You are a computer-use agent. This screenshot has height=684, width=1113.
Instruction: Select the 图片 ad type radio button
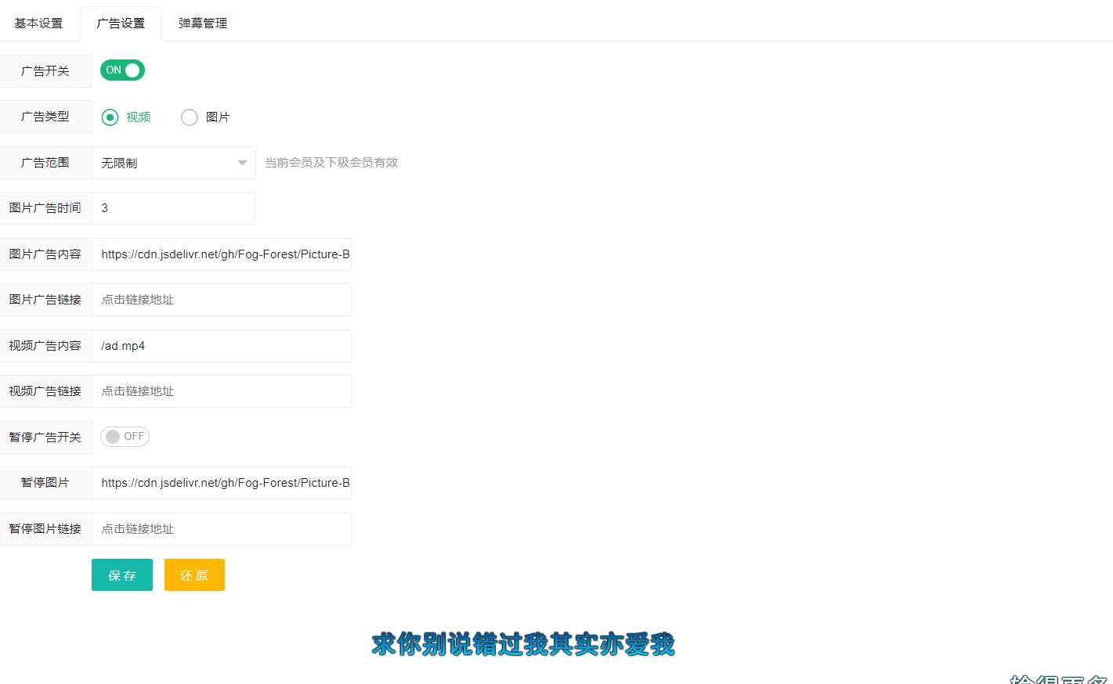pyautogui.click(x=189, y=117)
